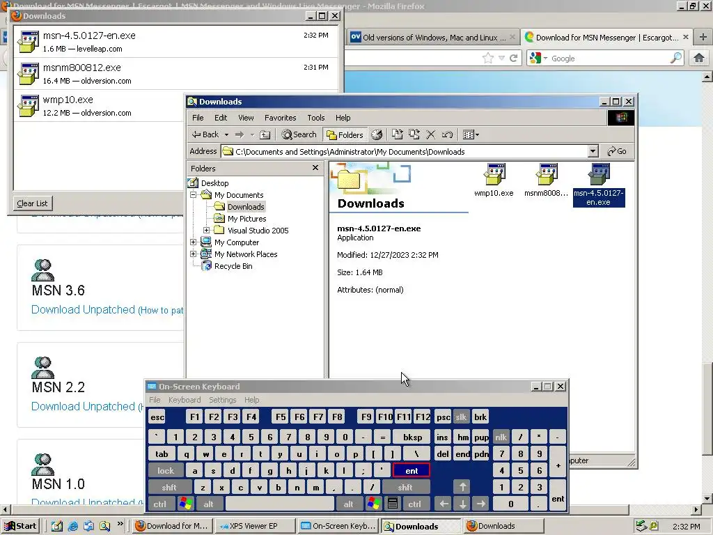This screenshot has height=535, width=713.
Task: Open the Tools menu in Explorer
Action: point(315,118)
